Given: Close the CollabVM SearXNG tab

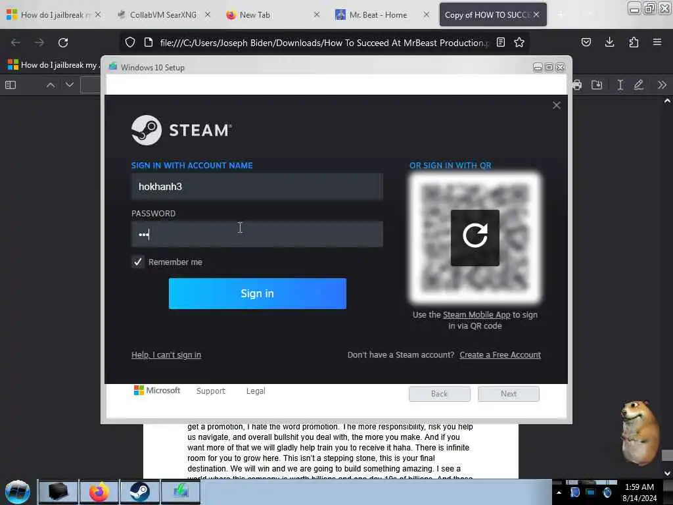Looking at the screenshot, I should 207,14.
